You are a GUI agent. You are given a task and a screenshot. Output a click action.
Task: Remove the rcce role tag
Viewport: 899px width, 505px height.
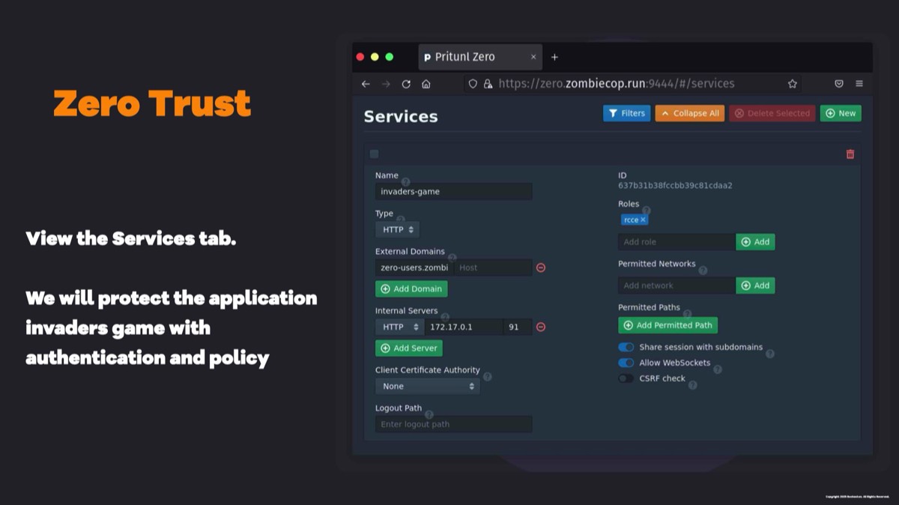coord(643,220)
